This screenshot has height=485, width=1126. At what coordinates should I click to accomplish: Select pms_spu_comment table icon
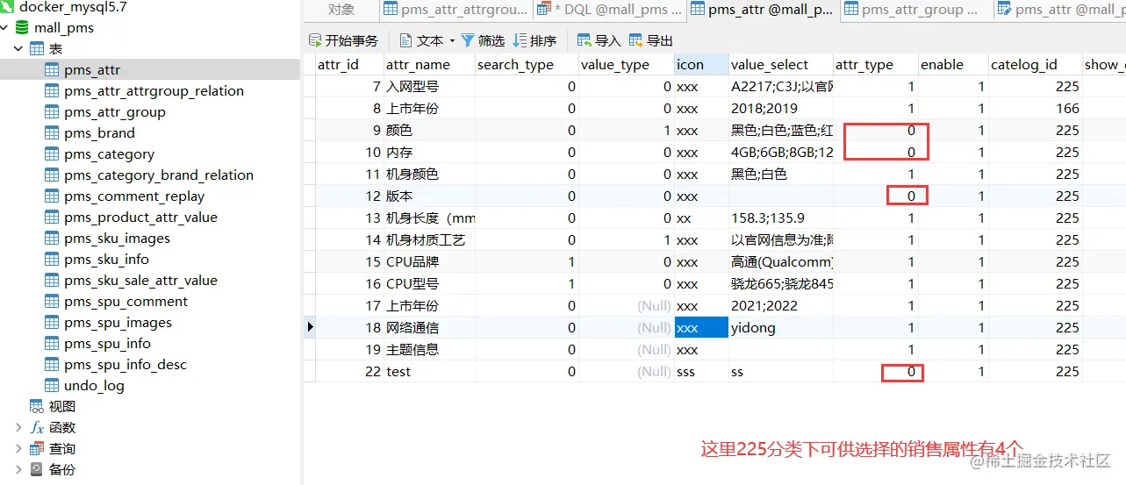[x=52, y=302]
